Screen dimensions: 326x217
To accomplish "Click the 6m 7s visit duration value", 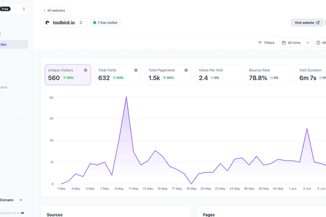I will point(308,78).
